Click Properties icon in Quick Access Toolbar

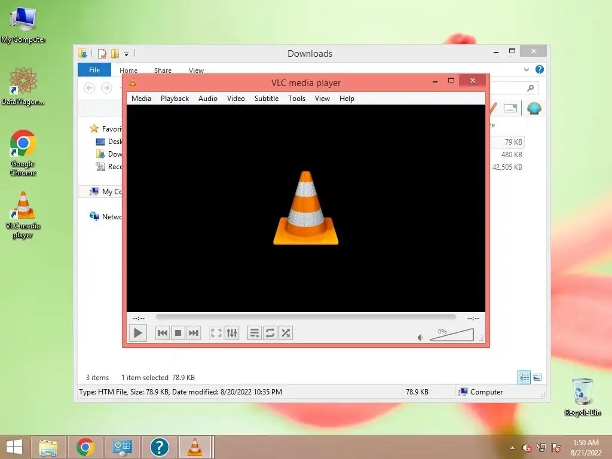pyautogui.click(x=102, y=53)
